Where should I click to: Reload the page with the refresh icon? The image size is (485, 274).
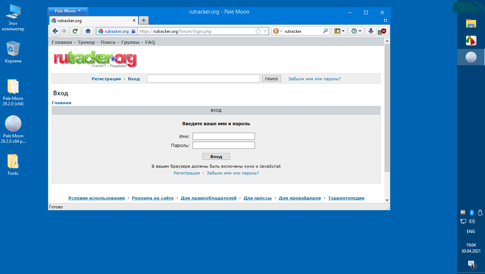click(x=75, y=31)
